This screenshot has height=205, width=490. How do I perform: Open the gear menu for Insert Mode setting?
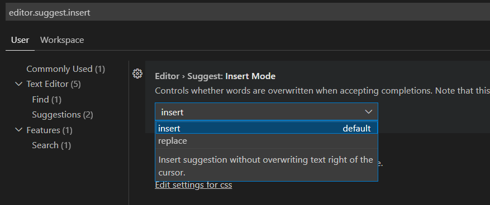[x=137, y=74]
